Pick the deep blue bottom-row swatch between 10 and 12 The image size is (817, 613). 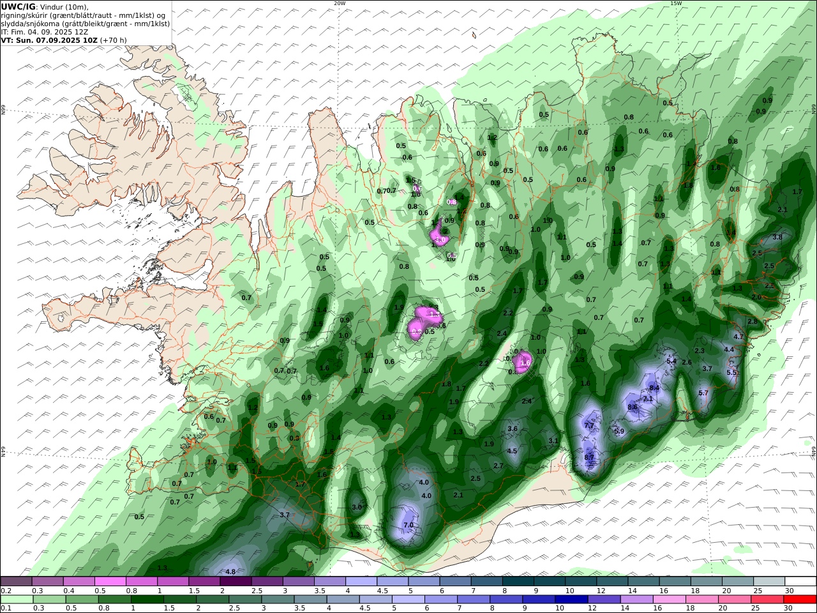click(571, 599)
